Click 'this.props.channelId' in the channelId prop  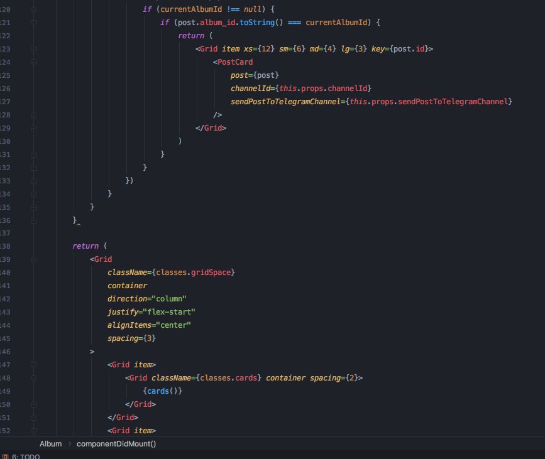(323, 89)
